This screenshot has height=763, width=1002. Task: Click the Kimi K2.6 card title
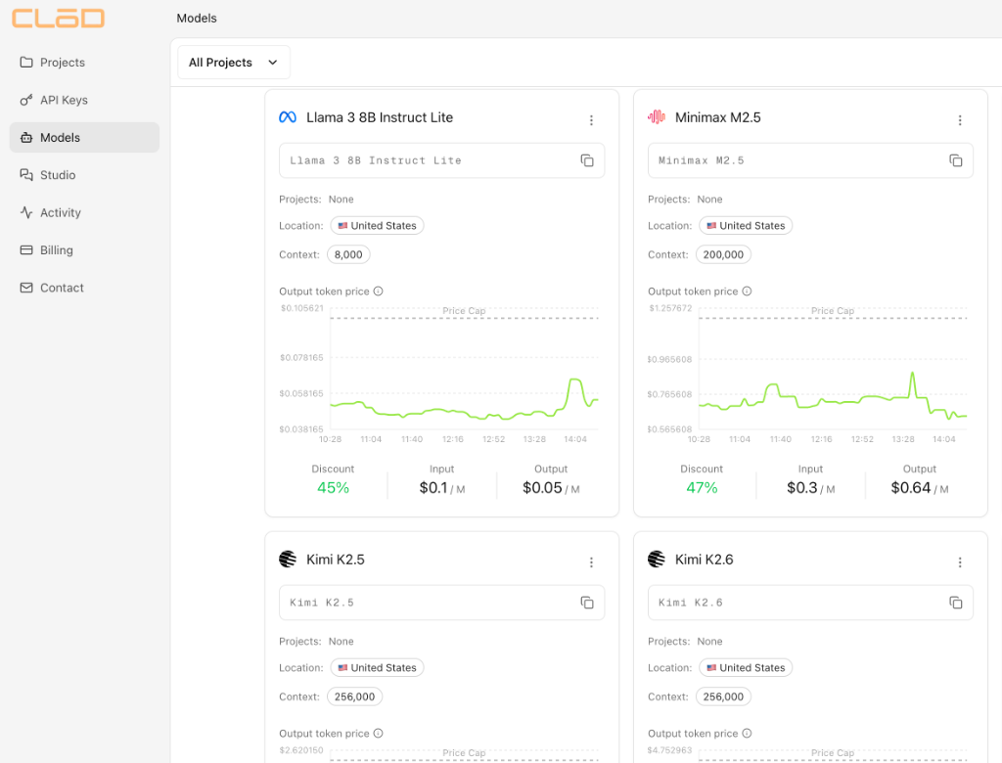(705, 560)
